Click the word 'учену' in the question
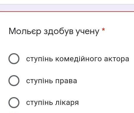134x113 pixels. [x=88, y=32]
